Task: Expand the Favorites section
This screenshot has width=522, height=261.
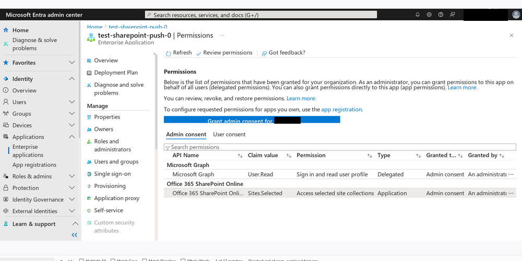Action: [x=72, y=63]
